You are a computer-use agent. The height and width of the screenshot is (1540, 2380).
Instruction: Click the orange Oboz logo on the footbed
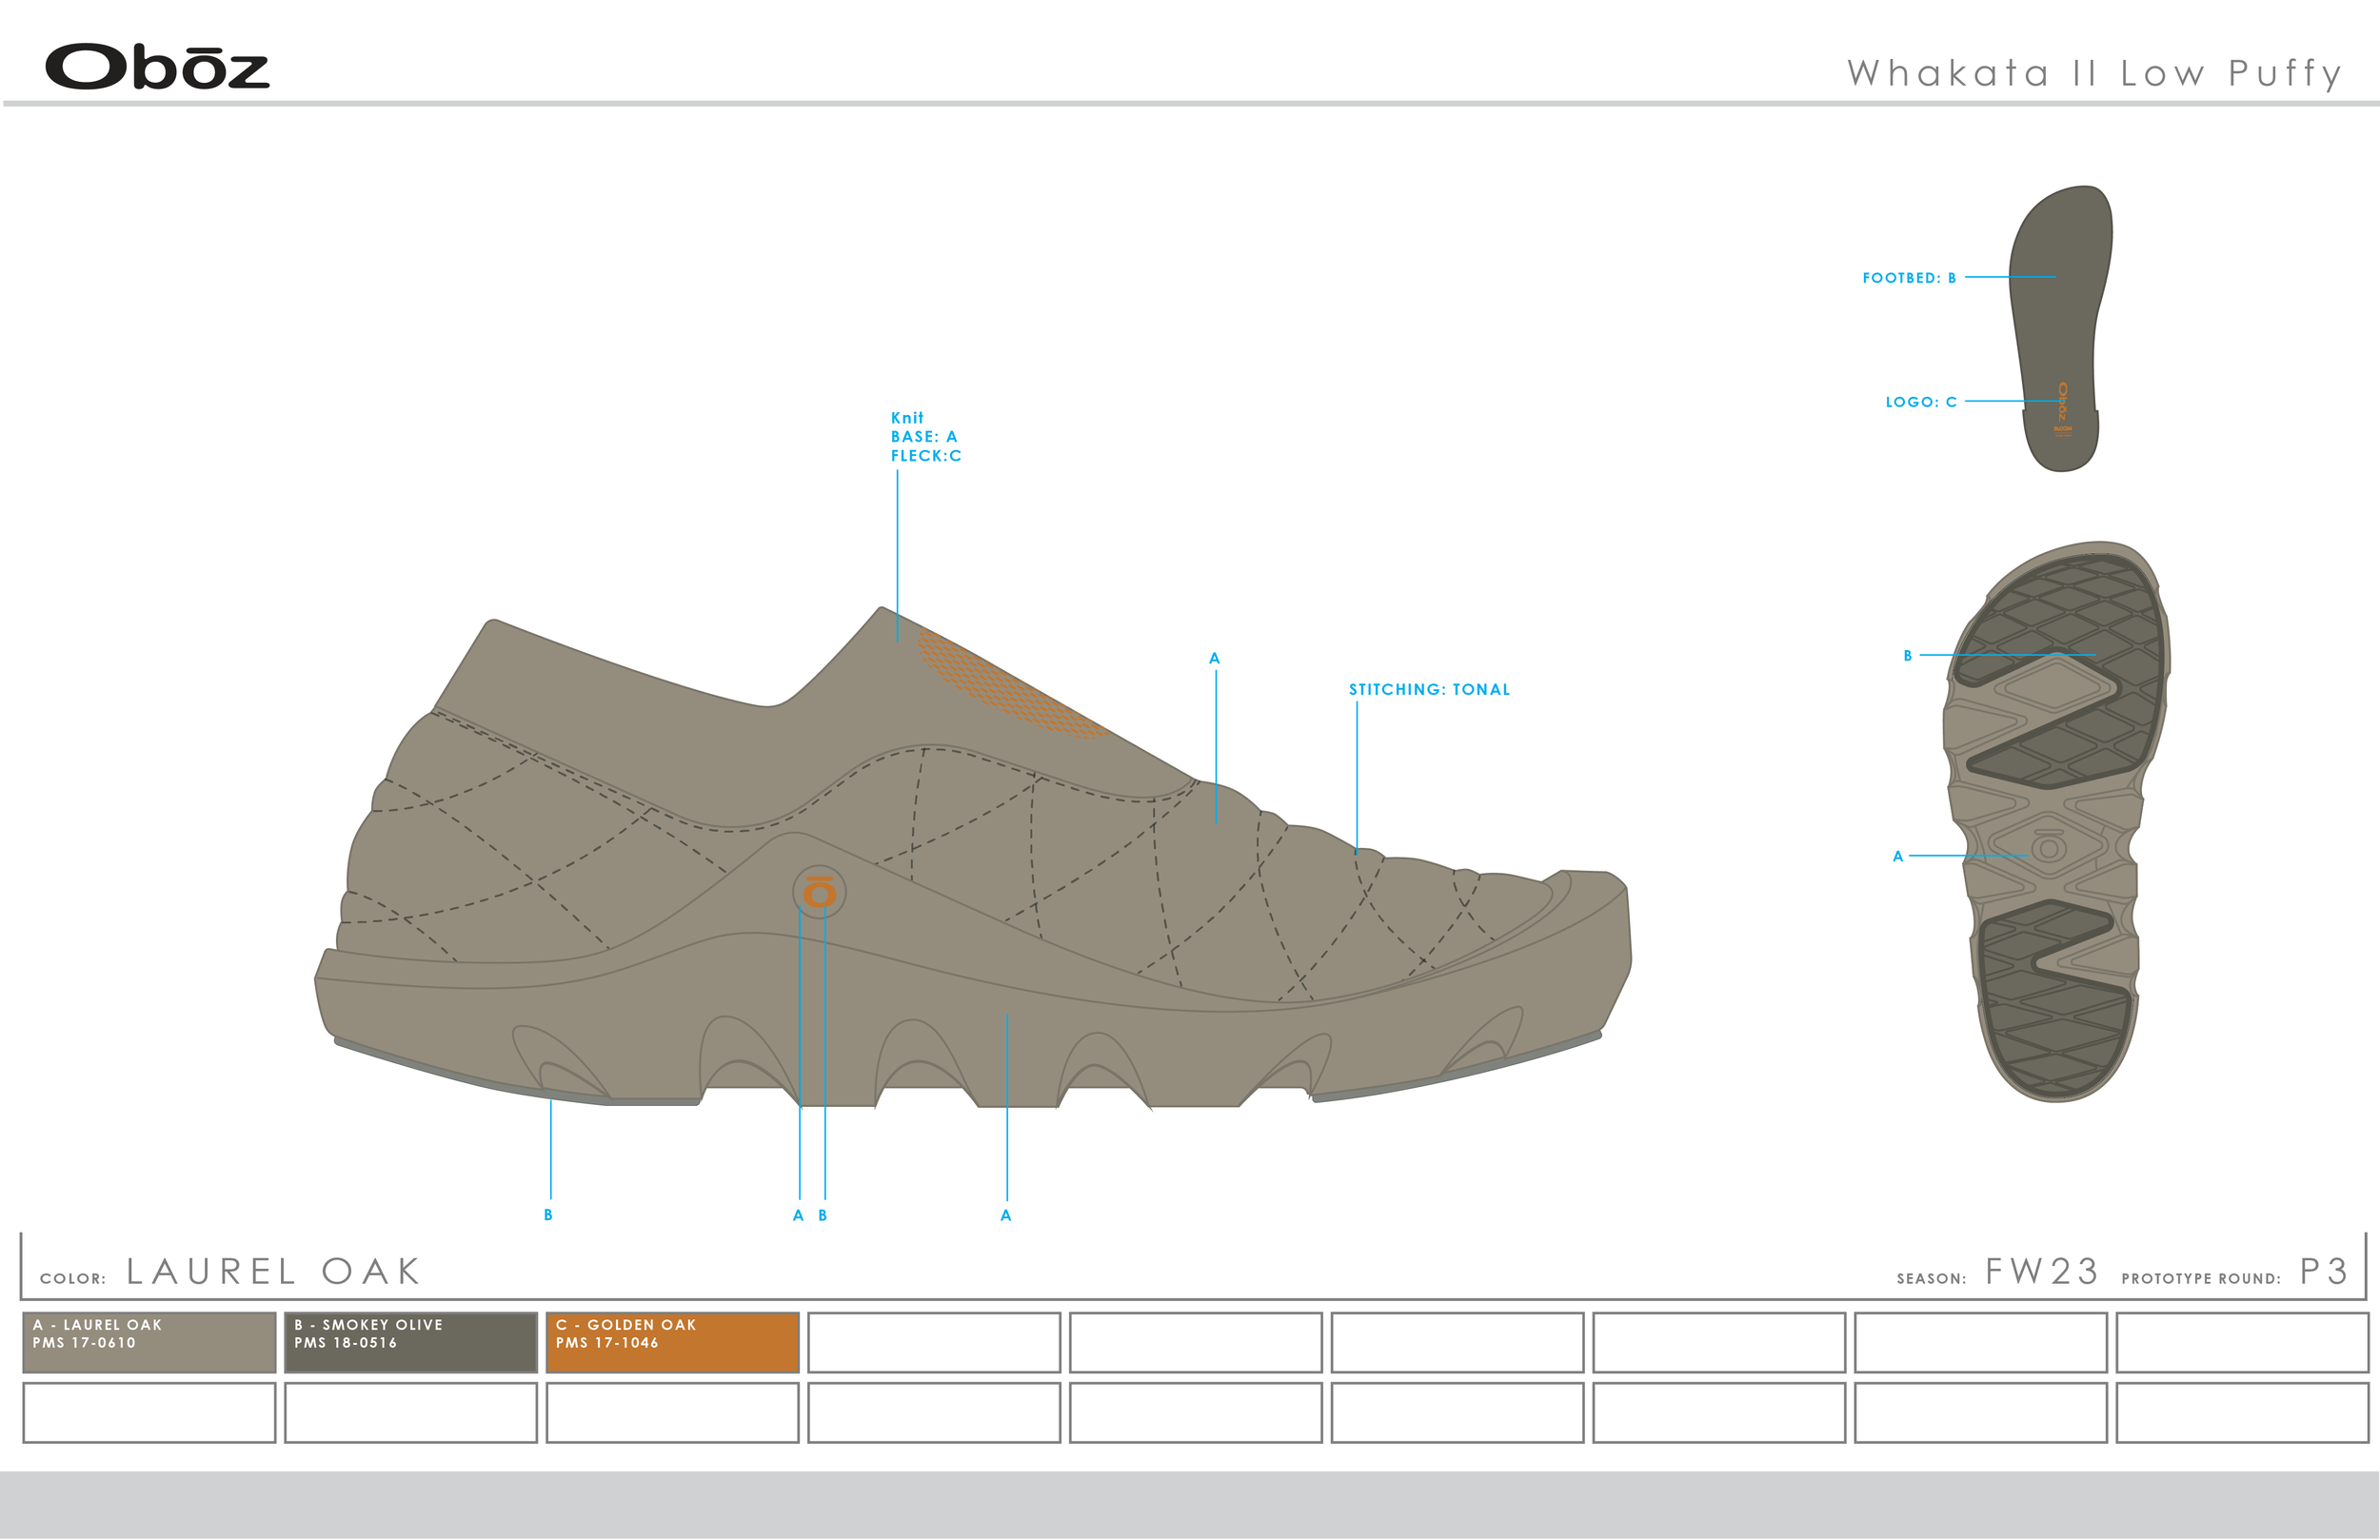pyautogui.click(x=2062, y=402)
